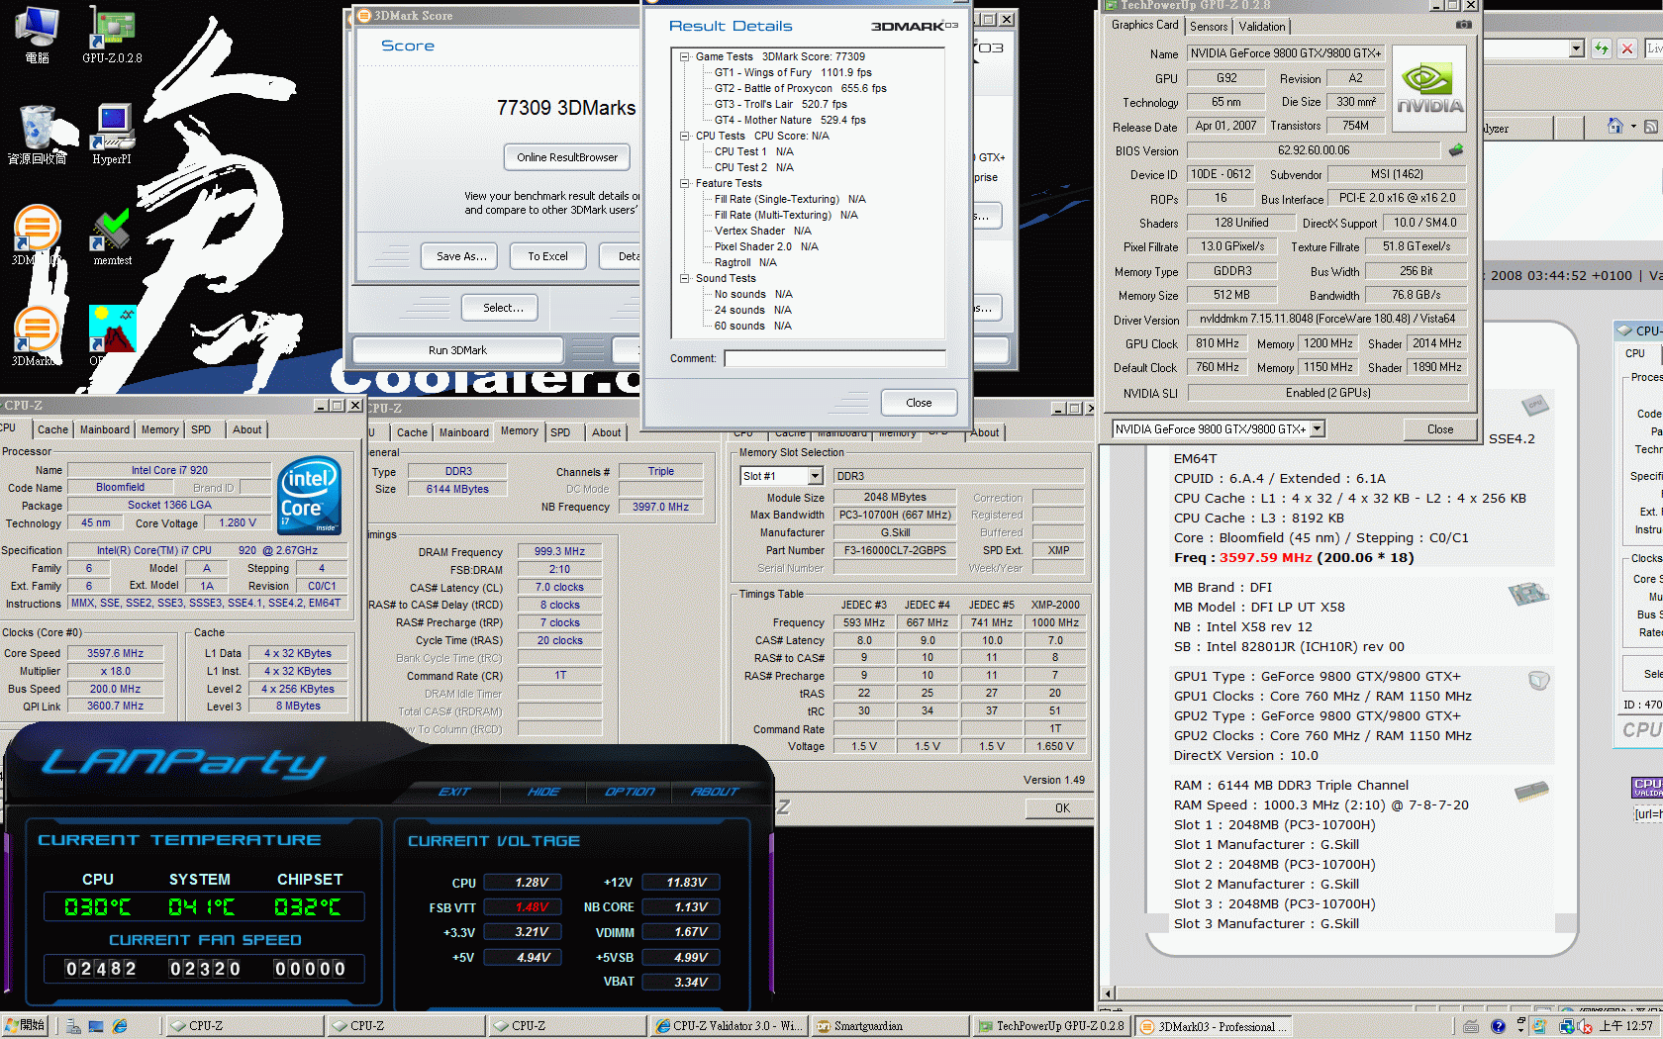Open the browser address bar dropdown
Image resolution: width=1663 pixels, height=1039 pixels.
(1577, 47)
